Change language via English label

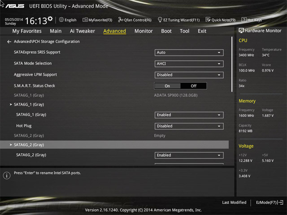pyautogui.click(x=70, y=20)
